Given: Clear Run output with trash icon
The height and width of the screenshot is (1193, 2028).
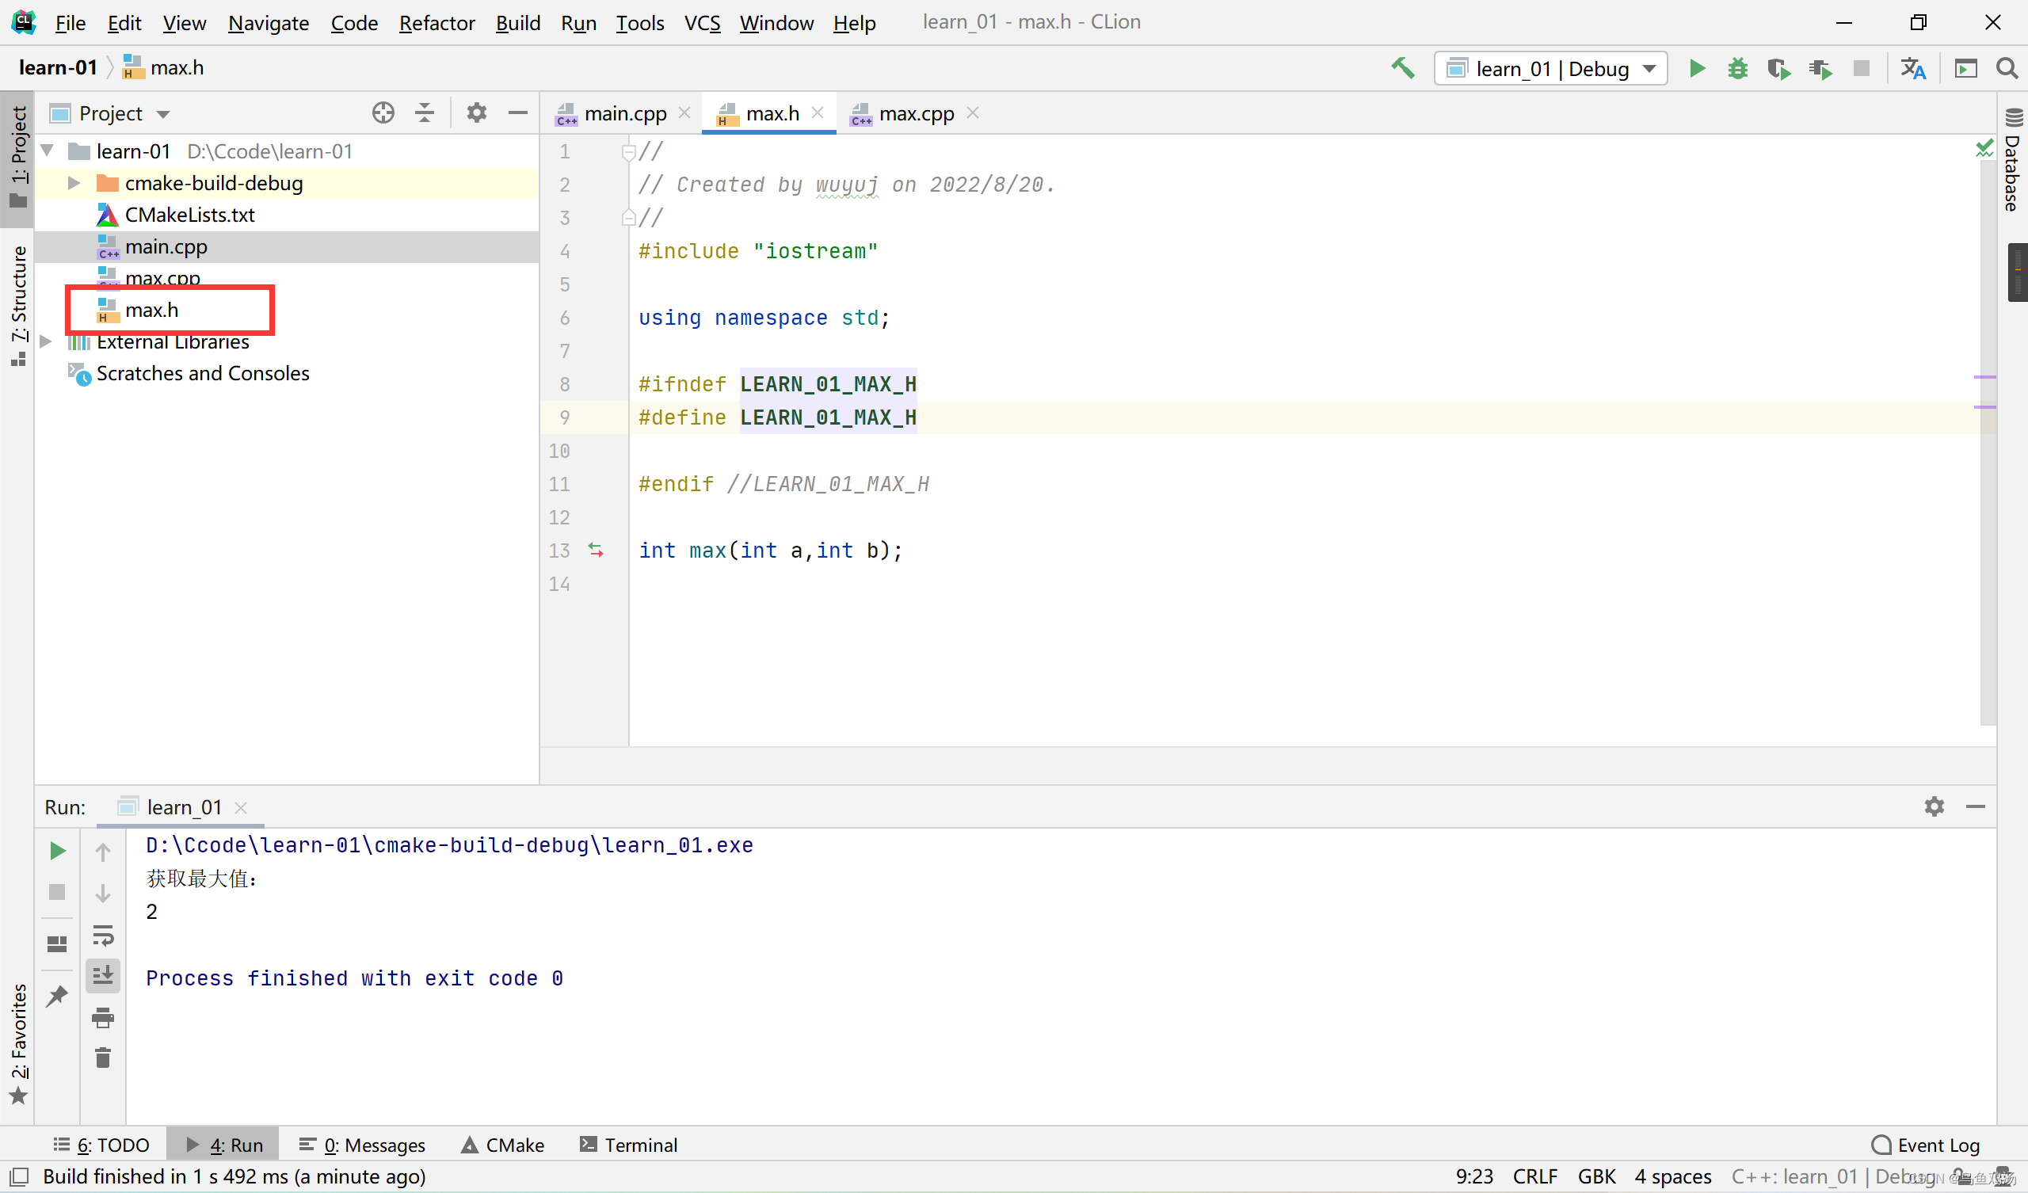Looking at the screenshot, I should tap(103, 1058).
